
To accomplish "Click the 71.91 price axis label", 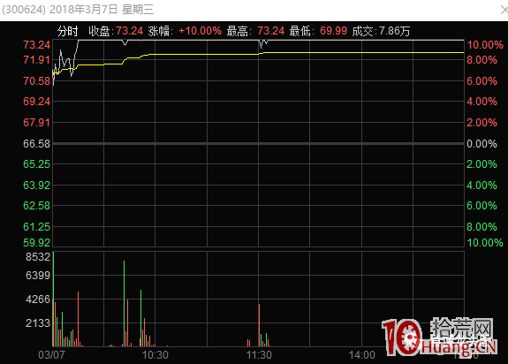I will point(36,60).
